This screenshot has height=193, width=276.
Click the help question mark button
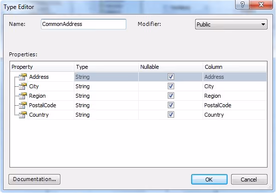(242, 4)
